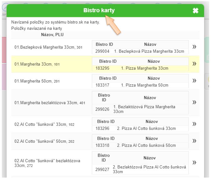Select item 01.Margherita 50cm, 201
Viewport: 211px width, 181px height.
tap(37, 81)
